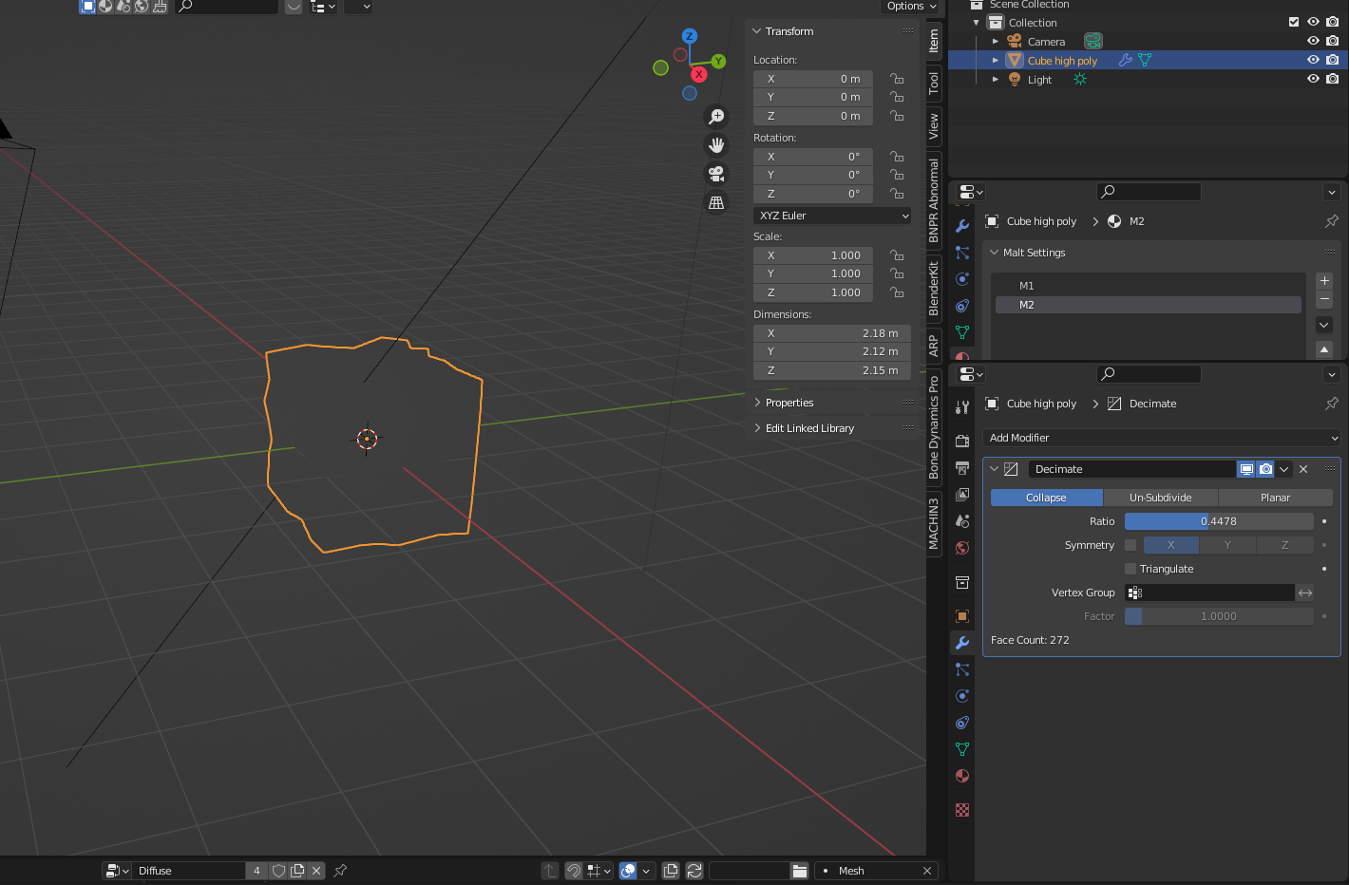The image size is (1349, 885).
Task: Click the camera view icon in viewport gizmos
Action: [x=716, y=174]
